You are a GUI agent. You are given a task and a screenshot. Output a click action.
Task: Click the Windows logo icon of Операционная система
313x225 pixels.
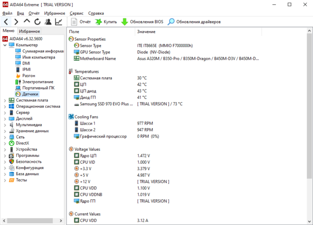(11, 106)
